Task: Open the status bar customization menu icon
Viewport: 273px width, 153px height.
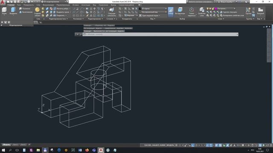Action: pos(271,145)
